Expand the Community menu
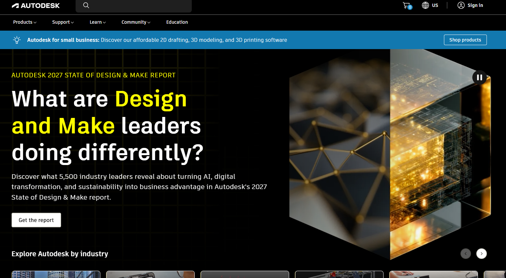The width and height of the screenshot is (506, 278). click(x=136, y=22)
